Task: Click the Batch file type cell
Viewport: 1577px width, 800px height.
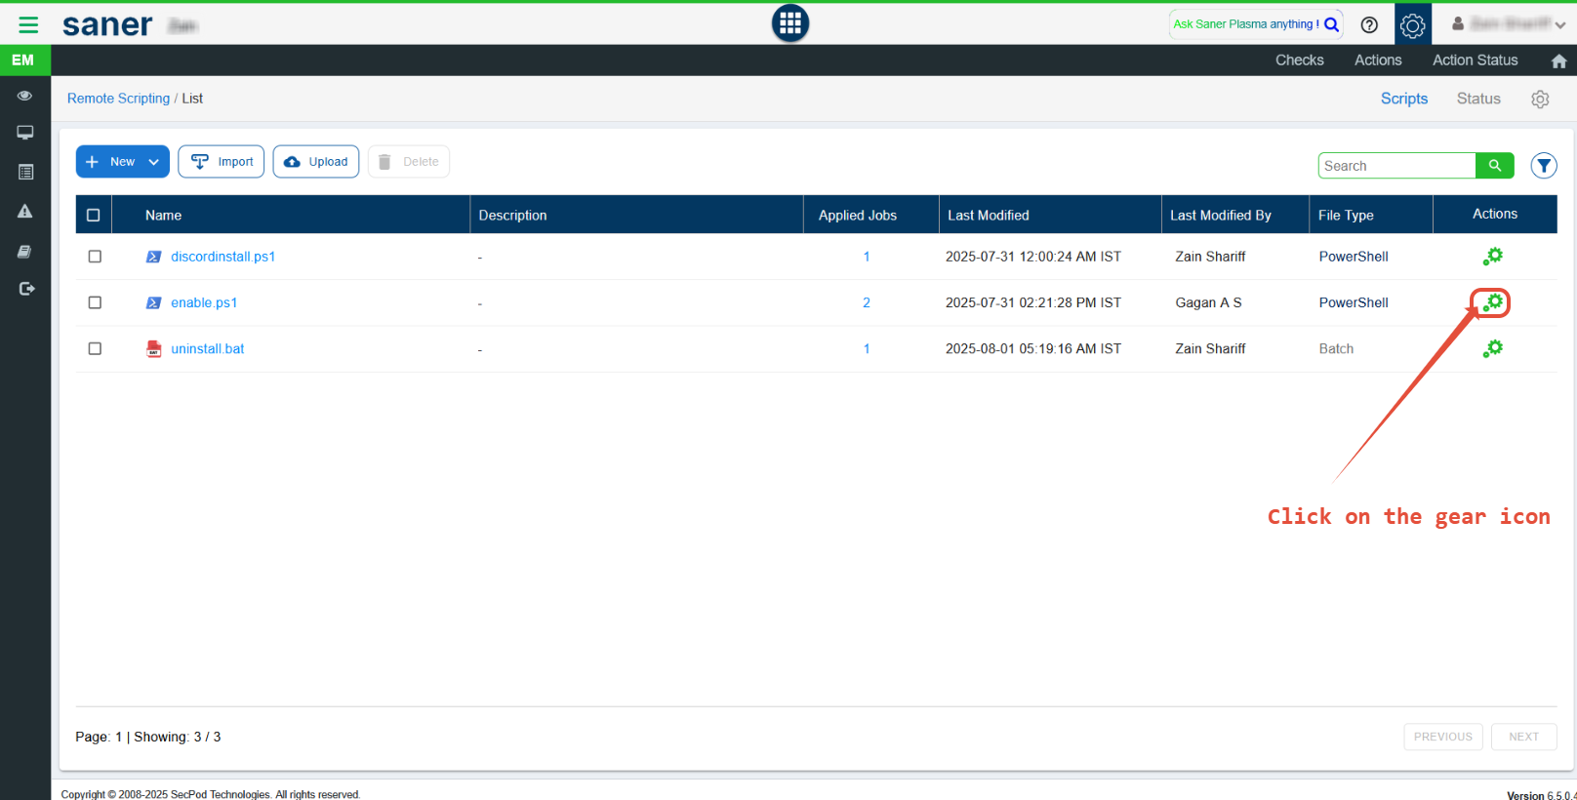Action: click(x=1336, y=348)
